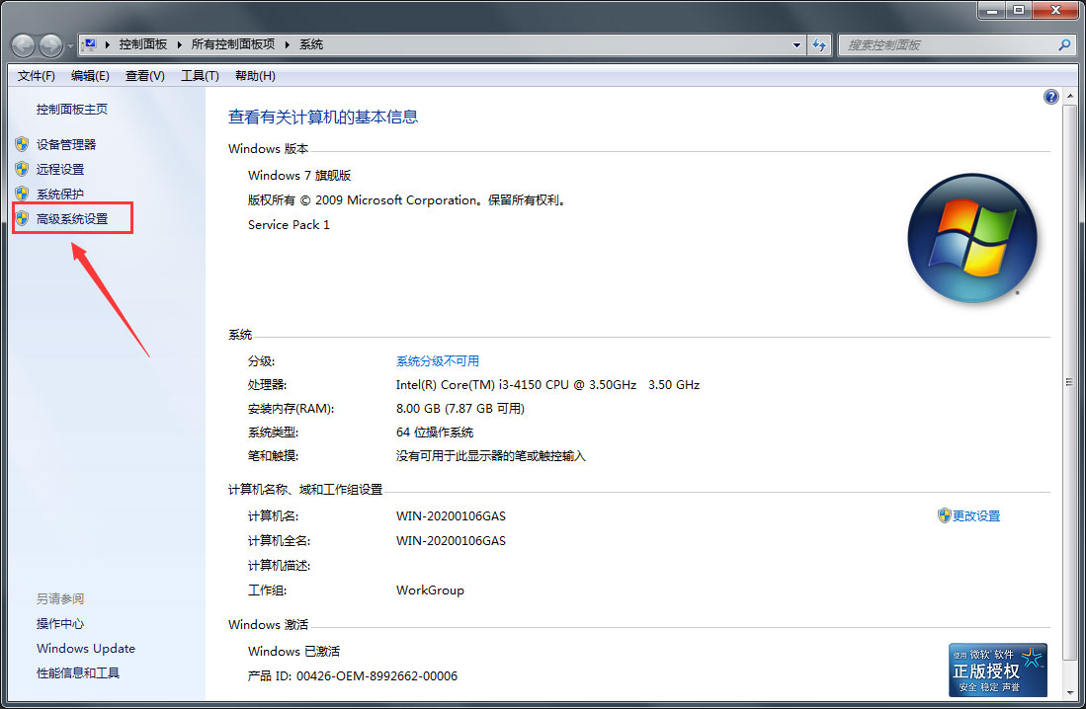Viewport: 1086px width, 709px height.
Task: Expand breadcrumb arrow after 所有控制面板项
Action: [288, 45]
